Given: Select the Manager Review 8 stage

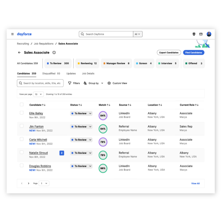Looking at the screenshot, I should [116, 63].
